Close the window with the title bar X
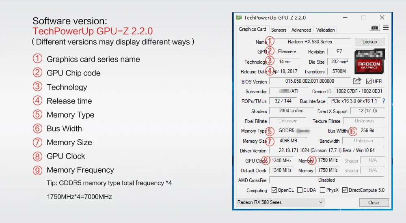Image resolution: width=406 pixels, height=223 pixels. click(382, 18)
